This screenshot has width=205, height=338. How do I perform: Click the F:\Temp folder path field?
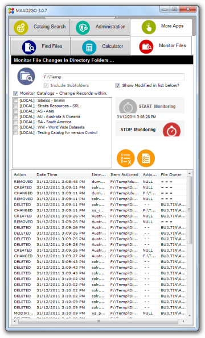click(114, 77)
